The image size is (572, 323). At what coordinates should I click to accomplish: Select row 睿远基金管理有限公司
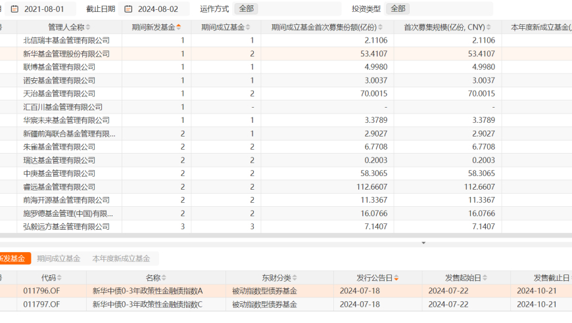click(x=286, y=187)
